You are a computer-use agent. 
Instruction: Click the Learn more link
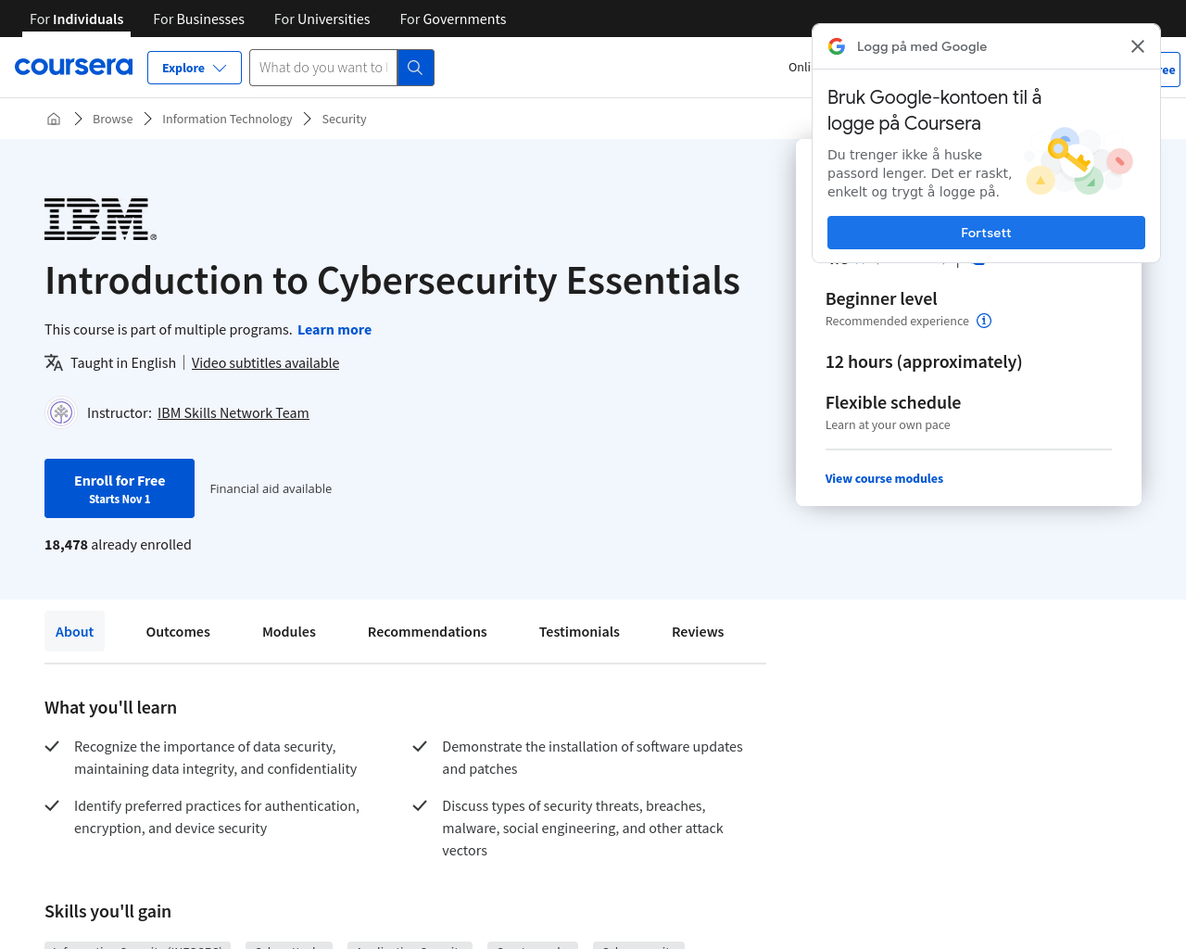coord(334,330)
